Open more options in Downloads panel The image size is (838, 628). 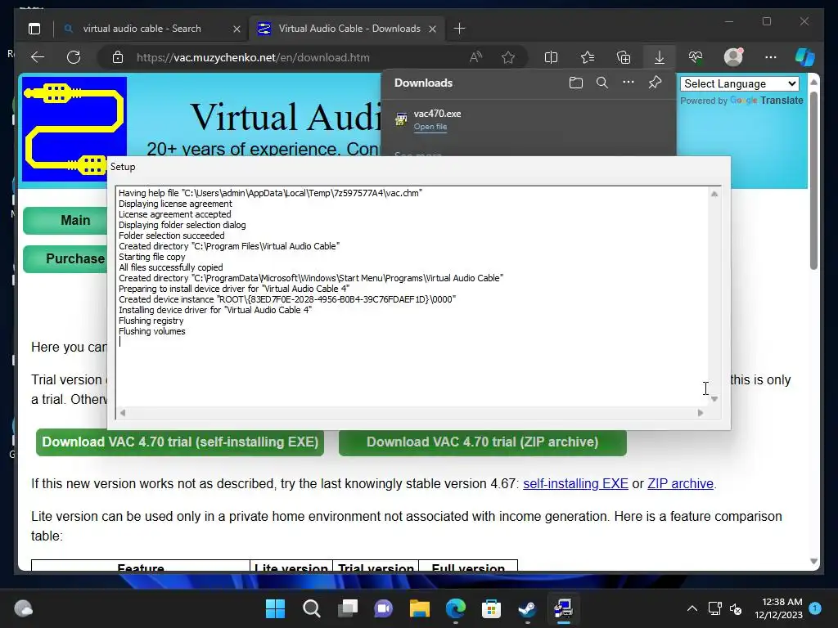coord(628,83)
